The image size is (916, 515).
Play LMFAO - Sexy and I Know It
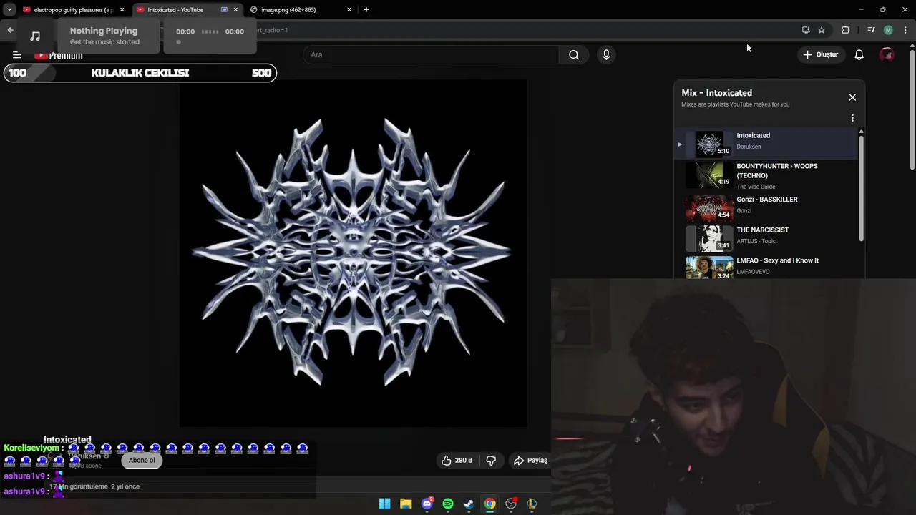(x=766, y=266)
